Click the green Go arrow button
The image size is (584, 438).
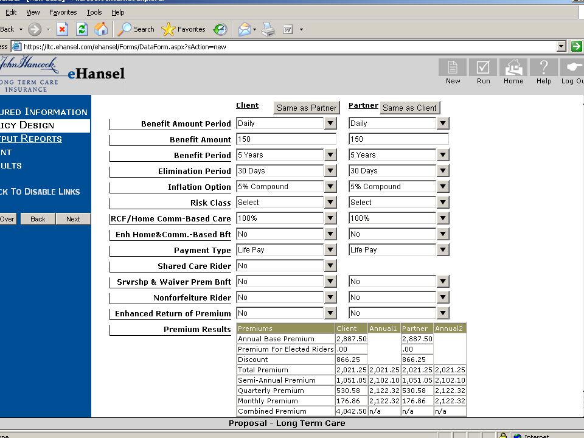[576, 46]
